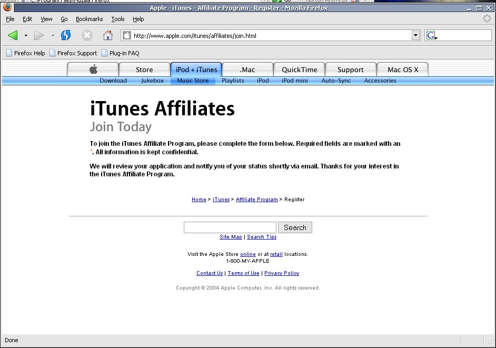Open the Firefox Support bookmark
This screenshot has width=496, height=348.
point(73,53)
